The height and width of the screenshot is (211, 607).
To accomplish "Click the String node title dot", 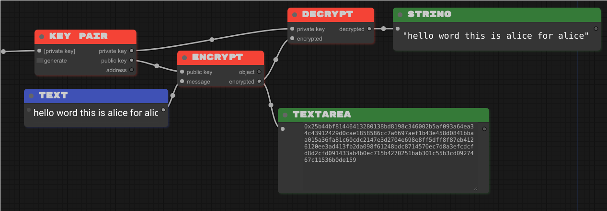I will pyautogui.click(x=400, y=14).
